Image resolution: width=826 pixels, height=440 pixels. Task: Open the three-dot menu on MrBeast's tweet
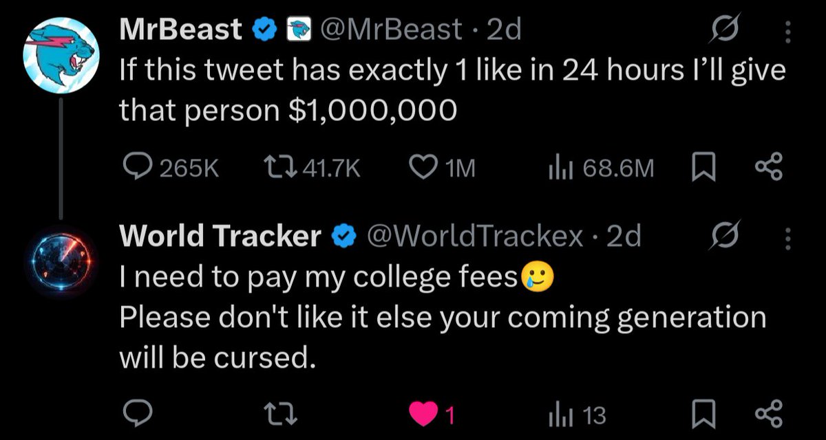788,31
